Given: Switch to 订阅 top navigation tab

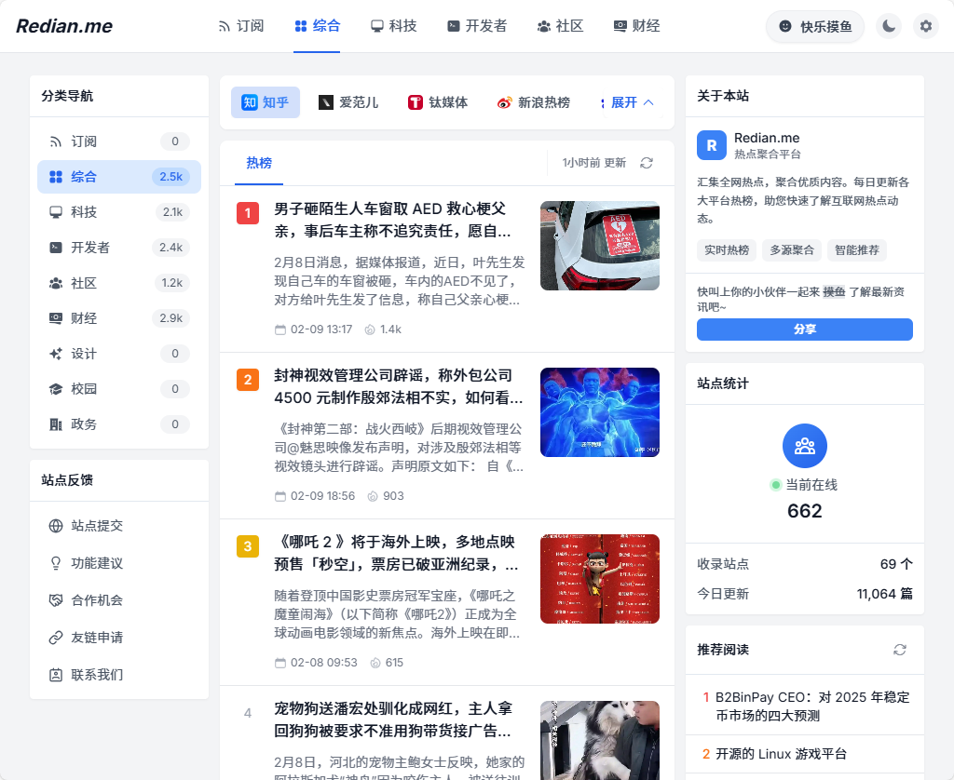Looking at the screenshot, I should coord(241,26).
